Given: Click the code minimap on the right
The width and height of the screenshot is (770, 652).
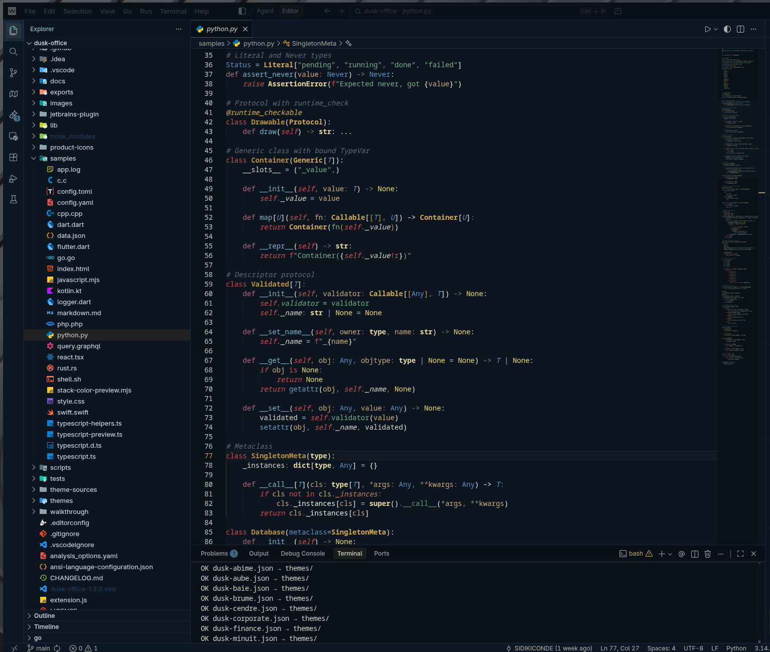Looking at the screenshot, I should [739, 296].
